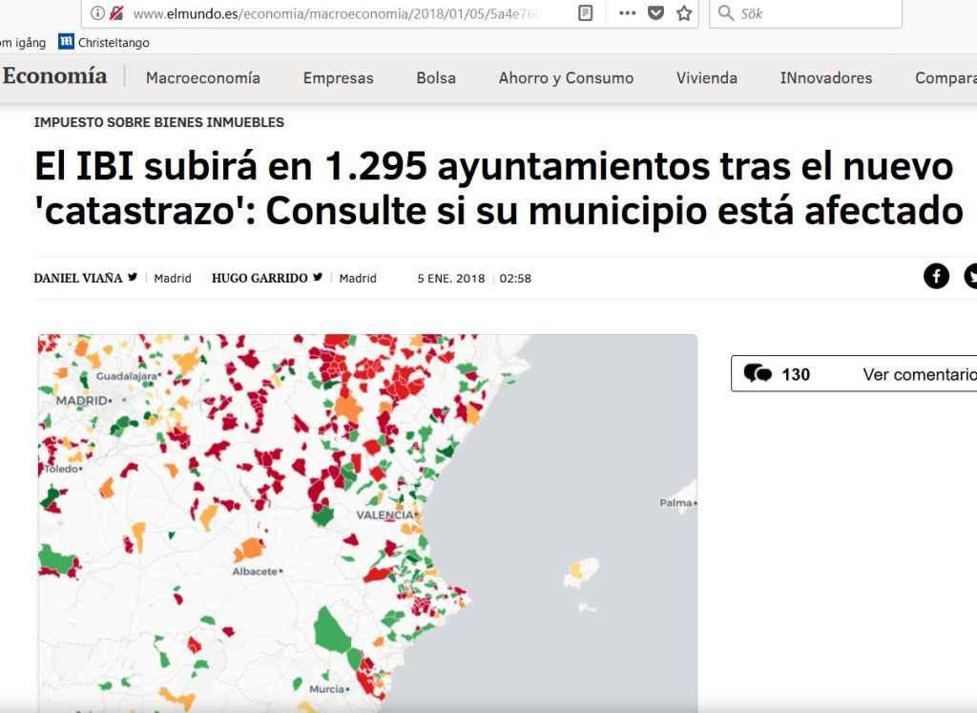Open the Christeltango bookmark

click(x=104, y=42)
